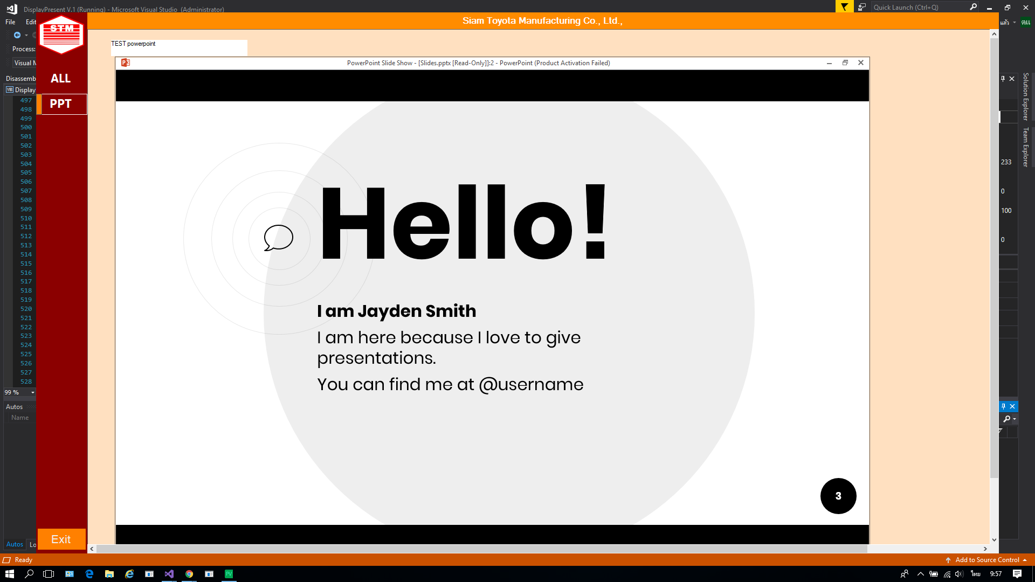Click the speech bubble icon on the slide
The image size is (1035, 582).
(x=278, y=238)
